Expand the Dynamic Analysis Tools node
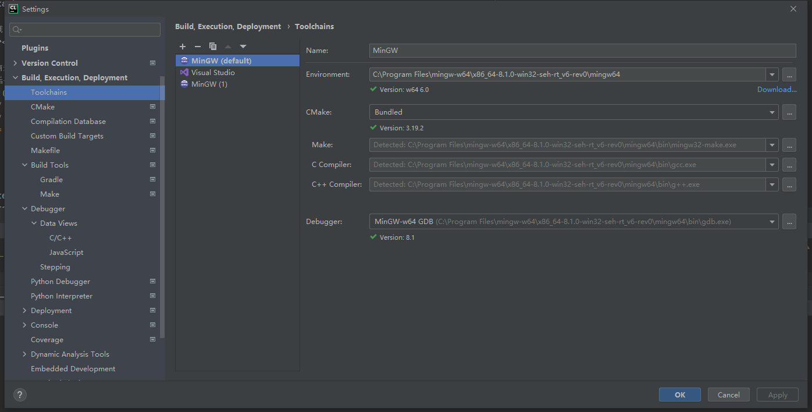 [x=24, y=354]
